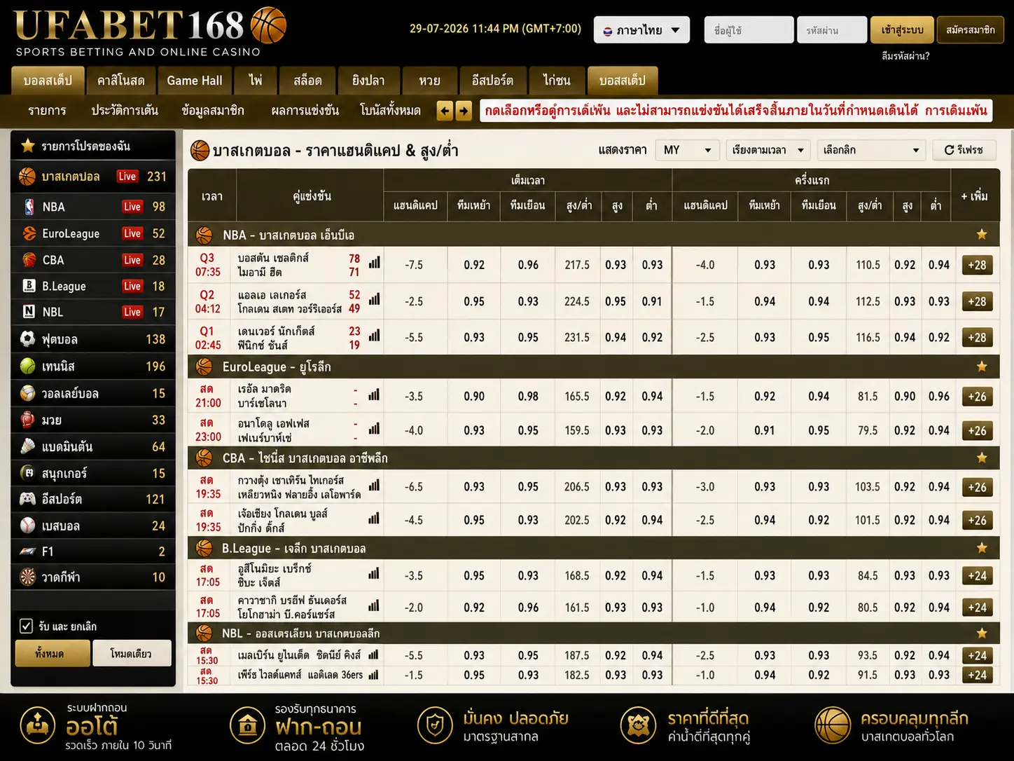Expand +28 more markets for Boston Celtics
Image resolution: width=1014 pixels, height=761 pixels.
[x=977, y=265]
